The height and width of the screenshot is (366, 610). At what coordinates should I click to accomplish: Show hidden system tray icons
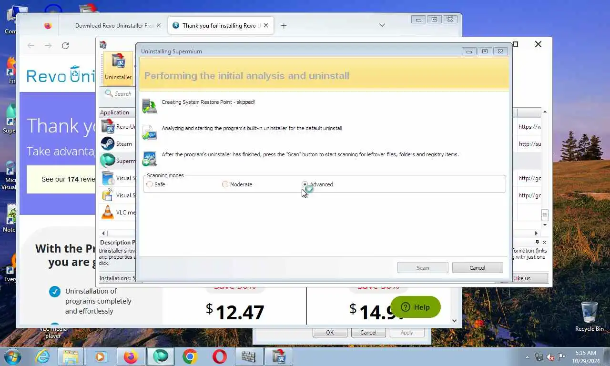pyautogui.click(x=527, y=357)
